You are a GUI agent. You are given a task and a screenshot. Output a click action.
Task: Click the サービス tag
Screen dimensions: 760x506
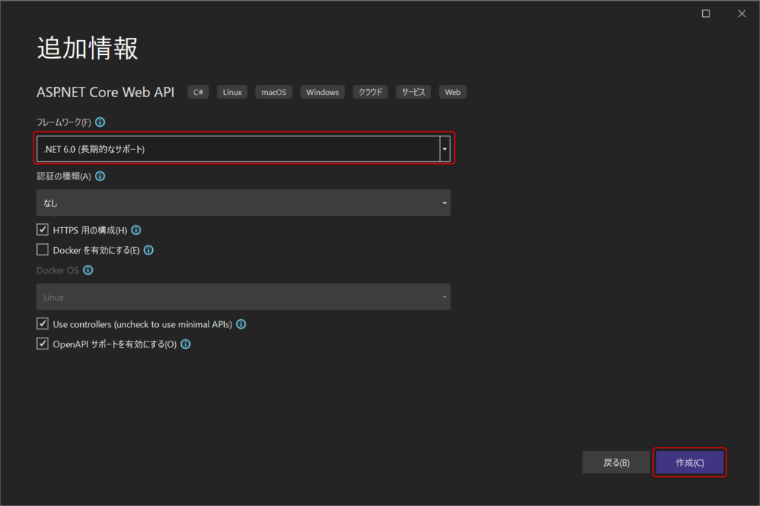point(413,92)
